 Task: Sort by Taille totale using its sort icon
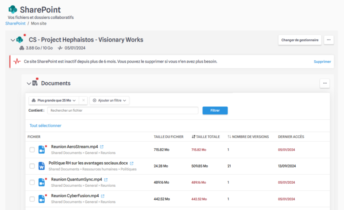pyautogui.click(x=193, y=137)
